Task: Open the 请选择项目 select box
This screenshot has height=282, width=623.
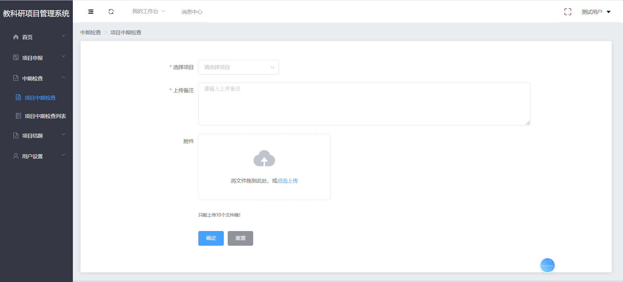Action: click(238, 67)
